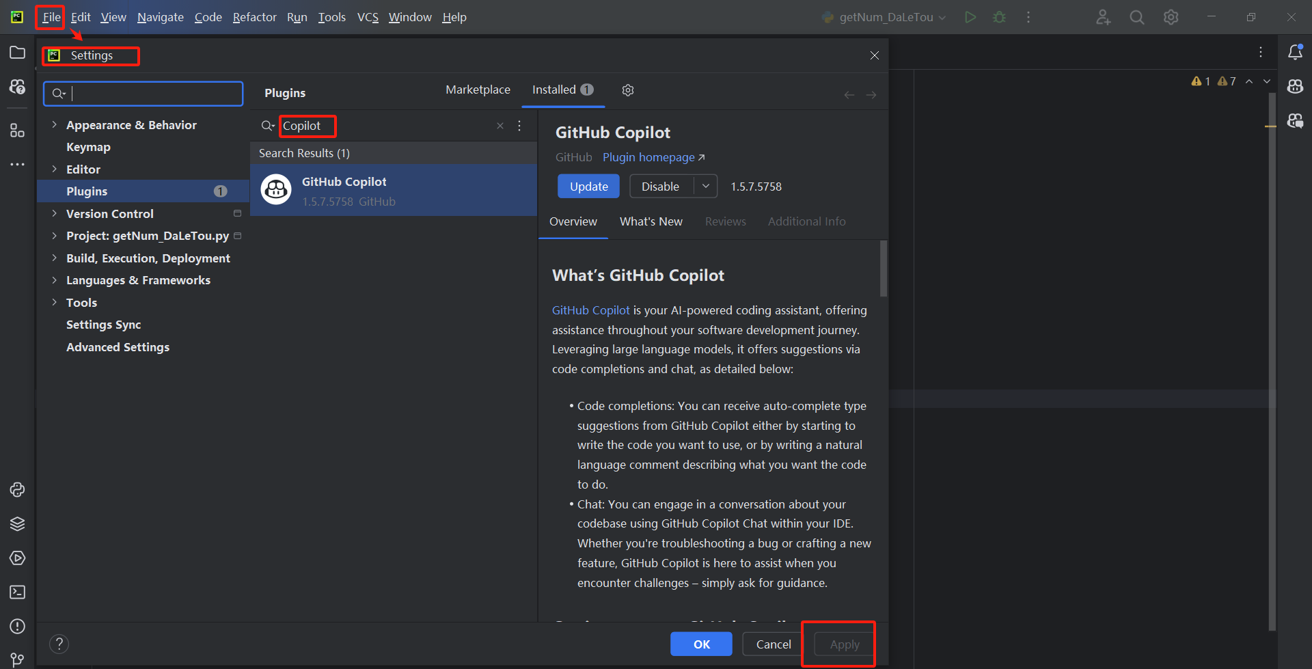Jump to previous highlighted error arrow
The height and width of the screenshot is (669, 1312).
coord(1249,81)
